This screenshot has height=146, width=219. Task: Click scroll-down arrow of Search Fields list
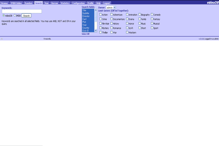(96, 31)
